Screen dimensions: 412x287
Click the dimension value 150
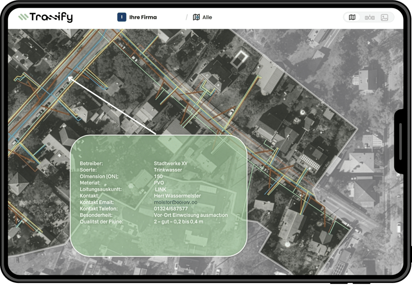(158, 176)
